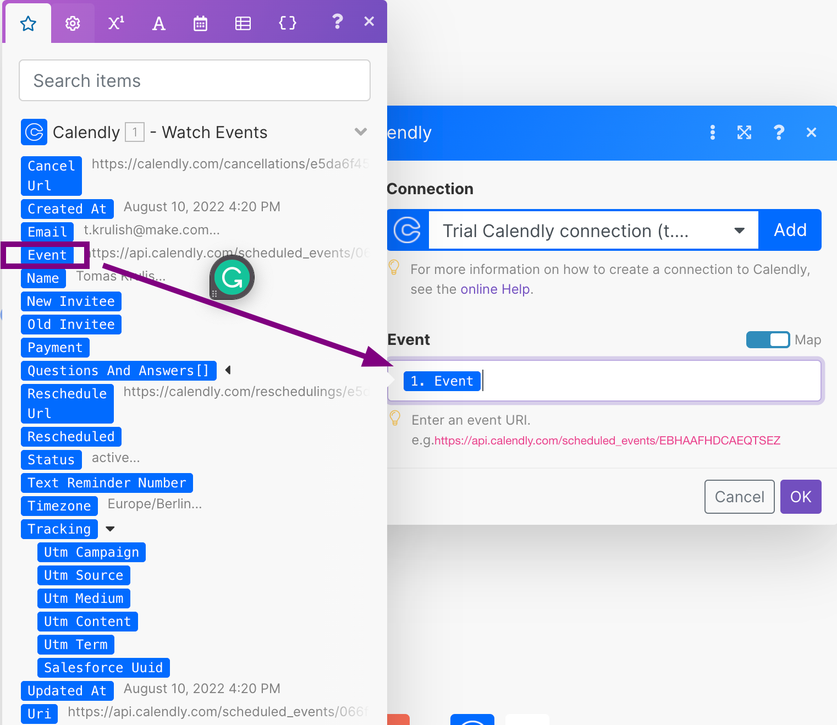Screen dimensions: 837x725
Task: Select the Payment item
Action: click(55, 348)
